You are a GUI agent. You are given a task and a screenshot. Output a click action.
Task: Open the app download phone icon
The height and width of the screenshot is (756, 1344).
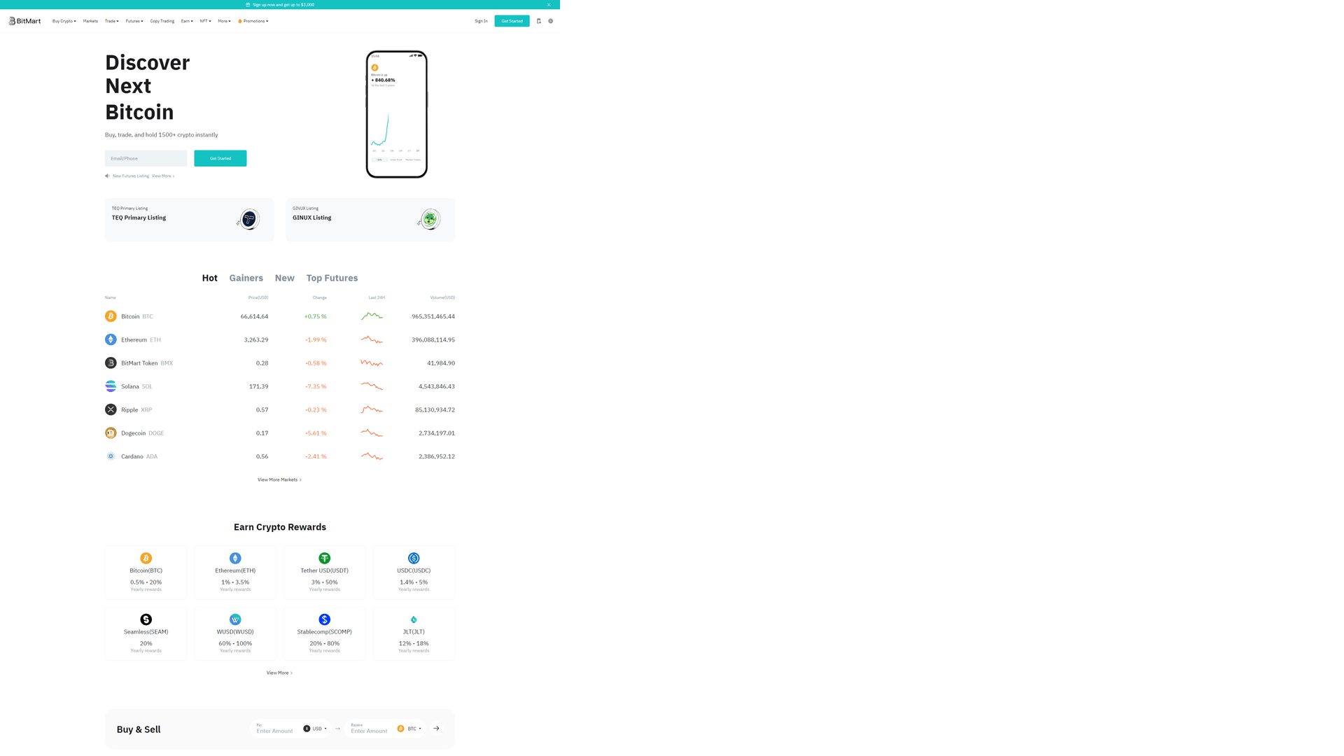point(538,21)
